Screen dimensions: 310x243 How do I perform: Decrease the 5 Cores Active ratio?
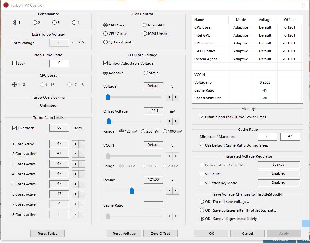pos(75,184)
